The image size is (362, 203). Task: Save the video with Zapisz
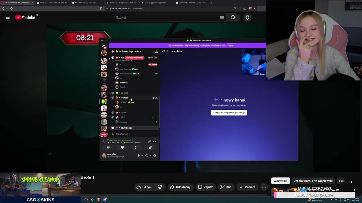pos(205,187)
